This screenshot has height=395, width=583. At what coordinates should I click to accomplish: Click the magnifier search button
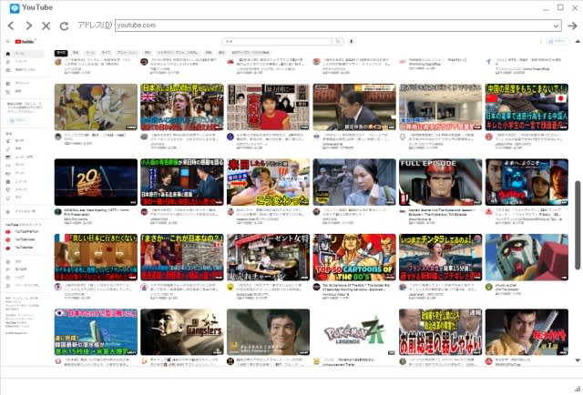pyautogui.click(x=338, y=41)
